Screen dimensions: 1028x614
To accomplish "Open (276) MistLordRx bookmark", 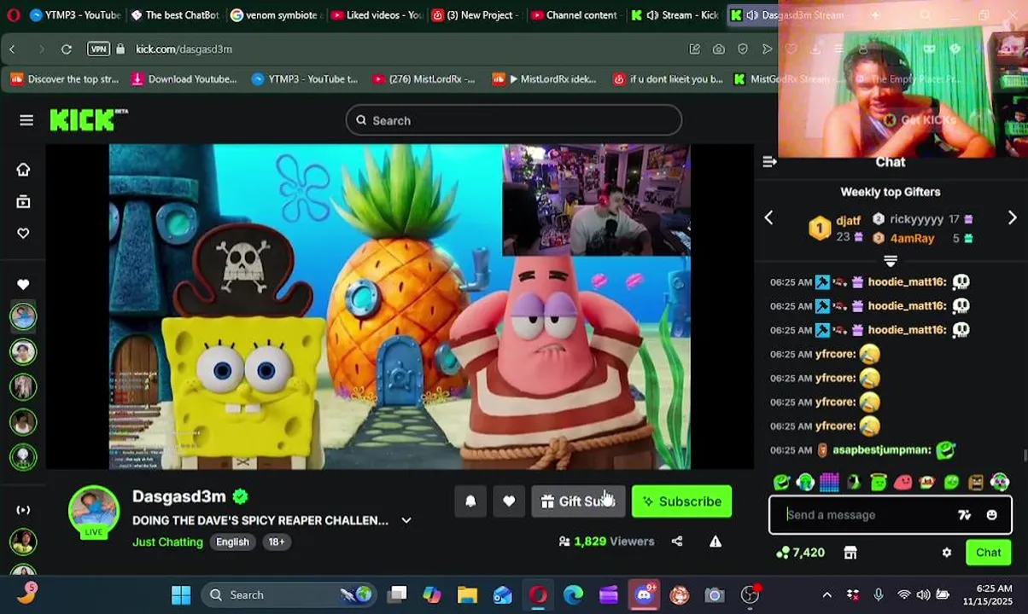I will pos(423,79).
